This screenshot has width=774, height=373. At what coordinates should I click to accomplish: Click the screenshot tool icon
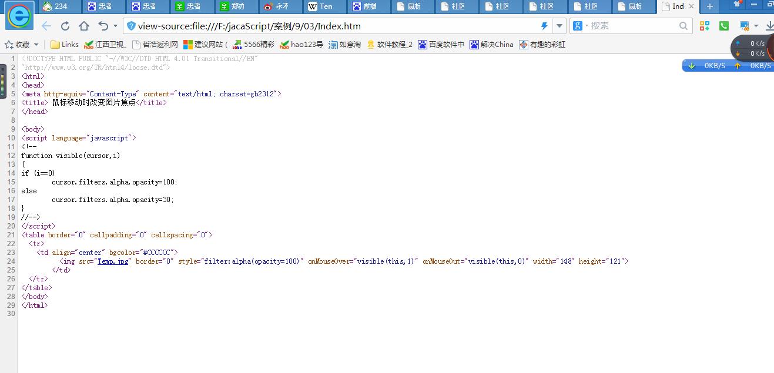(744, 26)
